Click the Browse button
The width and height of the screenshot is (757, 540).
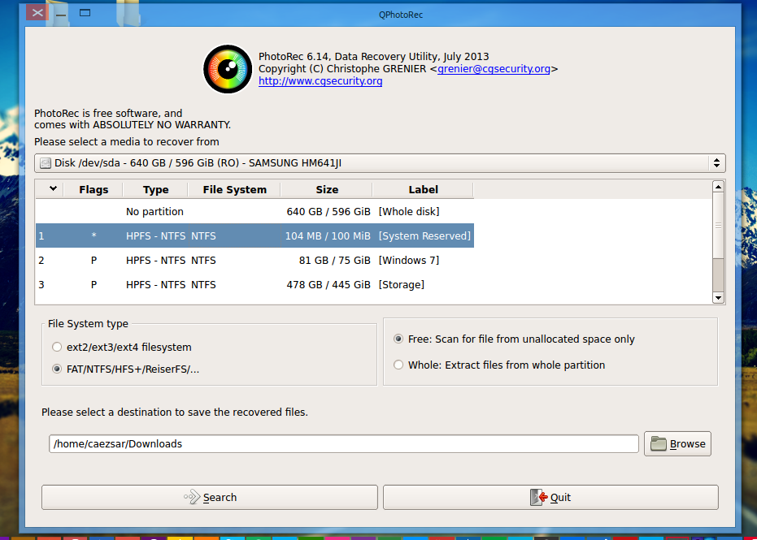pyautogui.click(x=677, y=443)
